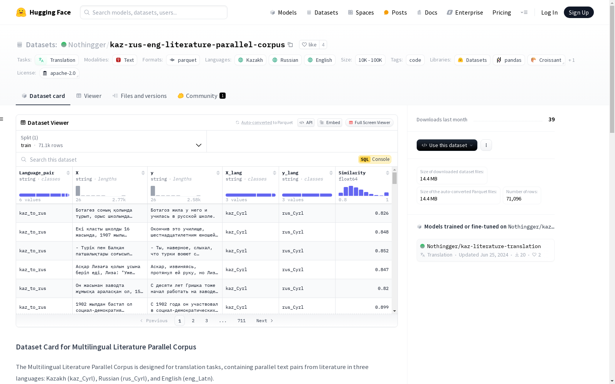Click the apache-2.0 license tag

coord(59,73)
